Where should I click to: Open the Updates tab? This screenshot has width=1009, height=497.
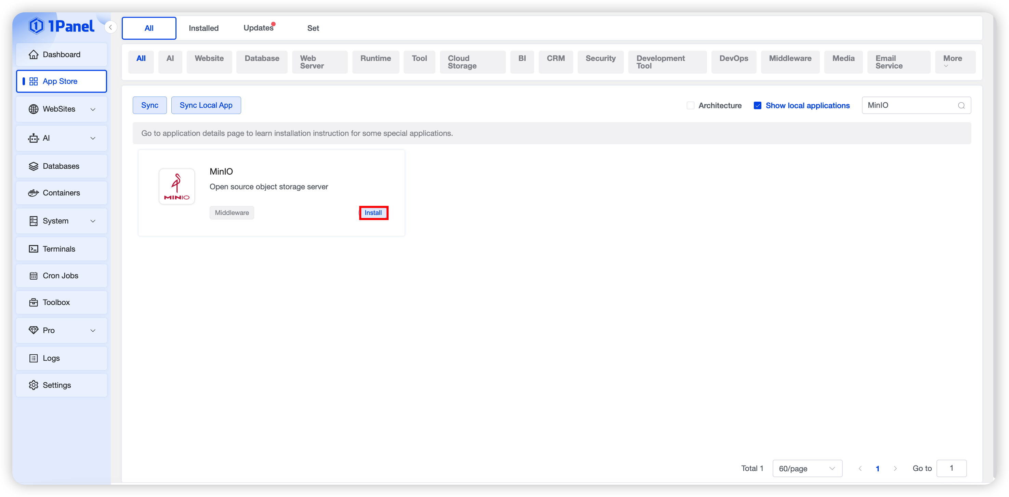tap(258, 28)
